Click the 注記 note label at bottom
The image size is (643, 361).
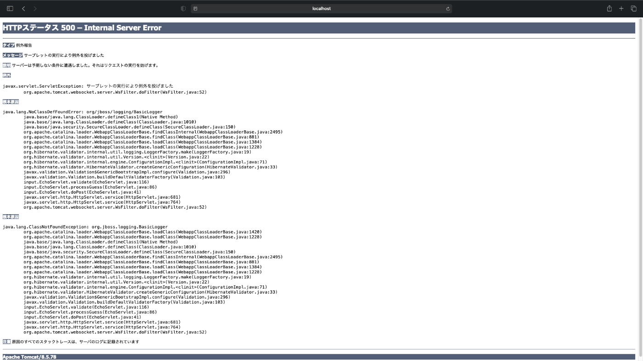point(6,341)
